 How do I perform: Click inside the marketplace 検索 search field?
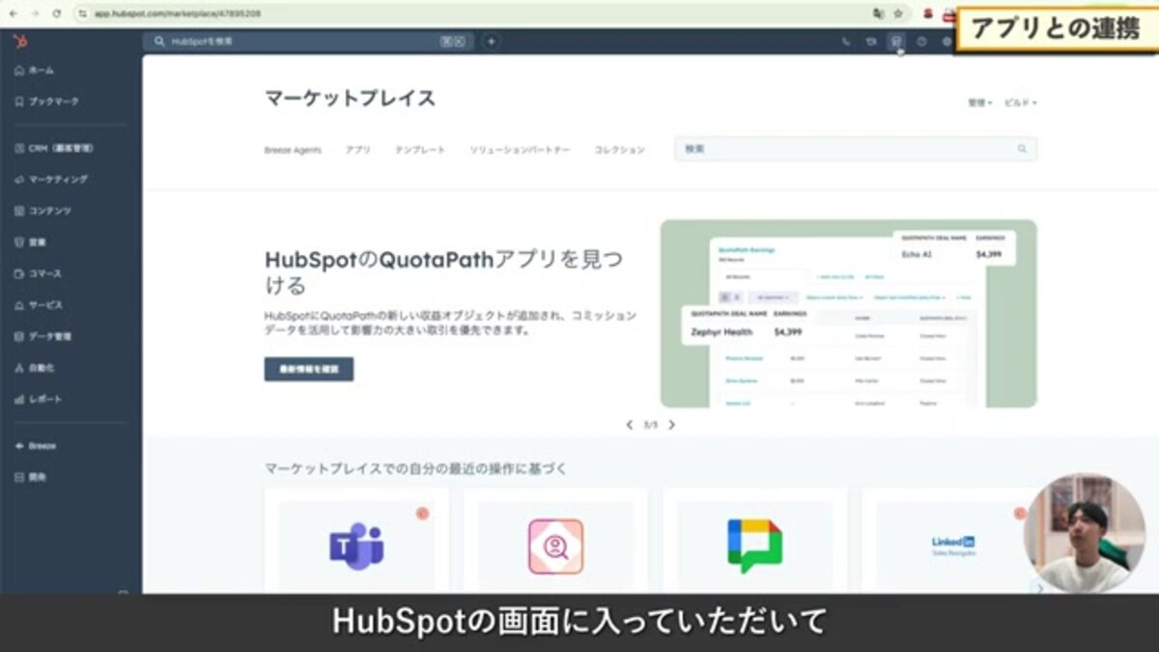[x=850, y=148]
